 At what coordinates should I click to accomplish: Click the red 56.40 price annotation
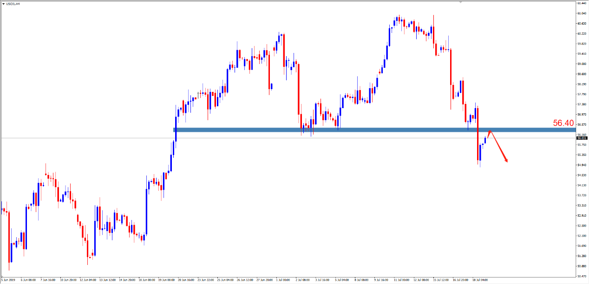coord(563,123)
